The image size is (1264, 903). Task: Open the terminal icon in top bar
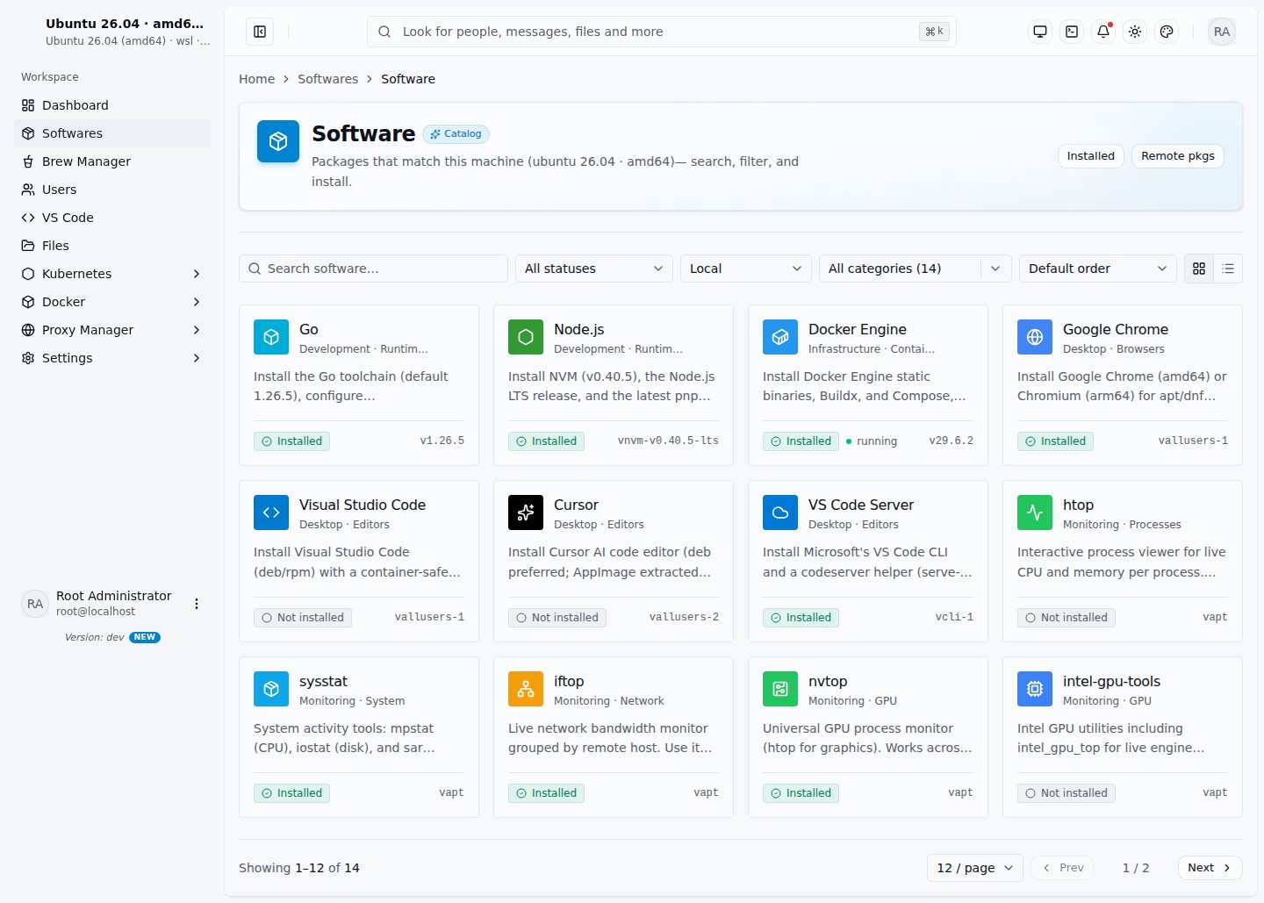1072,32
